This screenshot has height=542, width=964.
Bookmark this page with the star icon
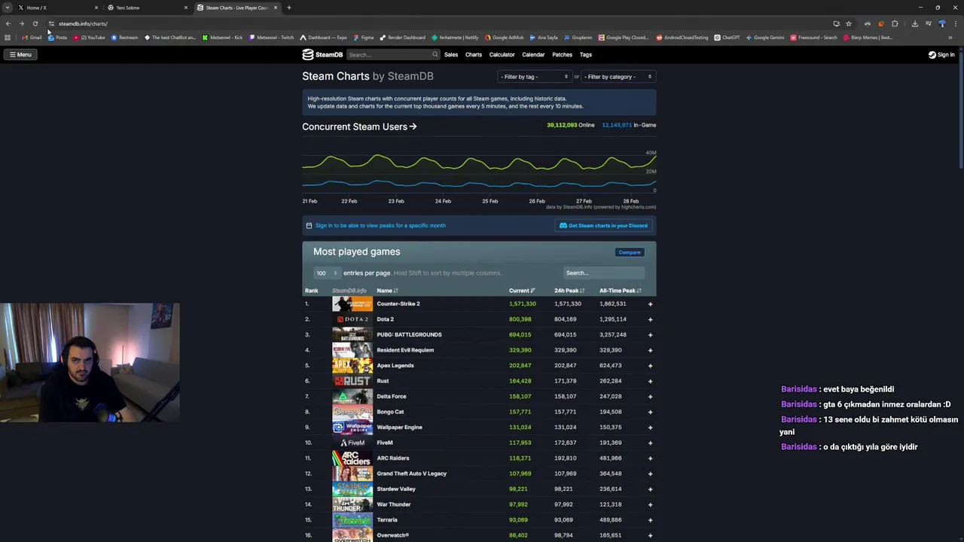click(849, 23)
